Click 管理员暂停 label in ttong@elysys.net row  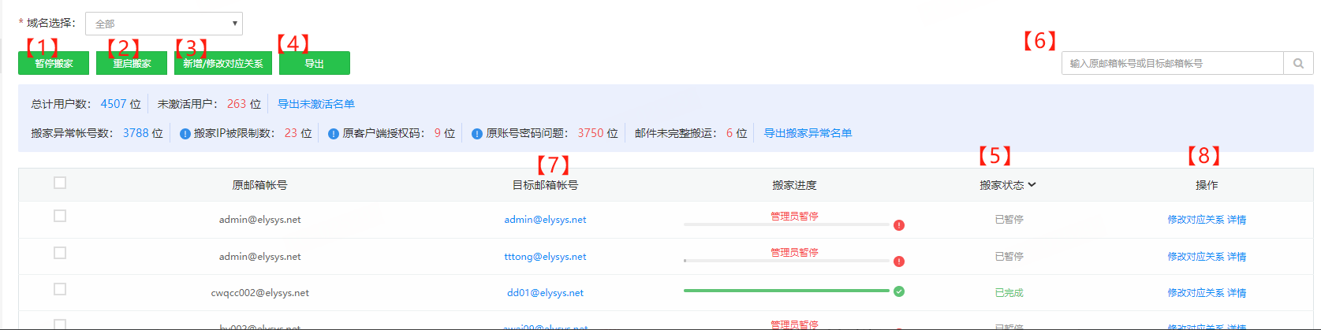pos(794,252)
